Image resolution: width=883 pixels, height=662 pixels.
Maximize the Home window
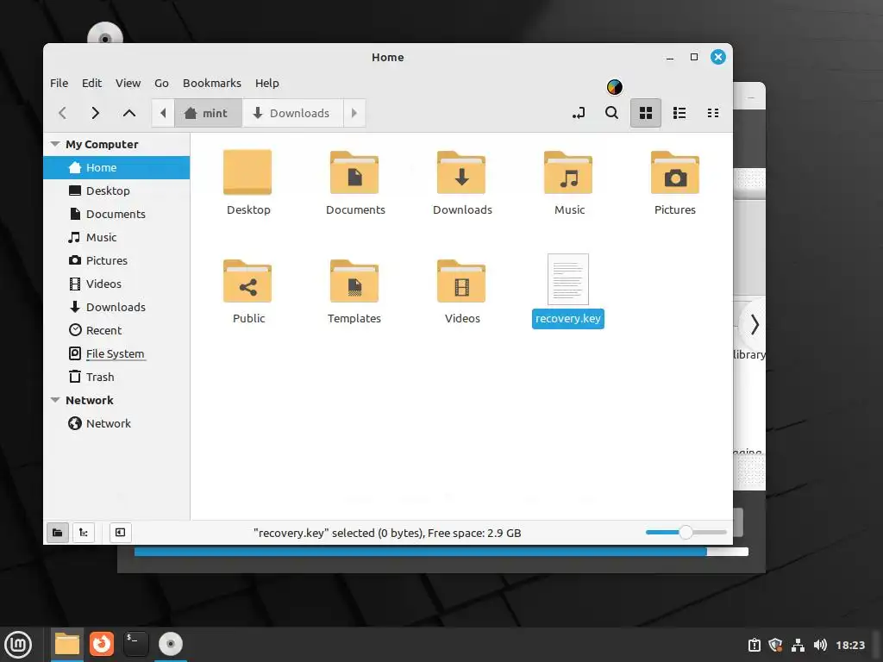[694, 57]
